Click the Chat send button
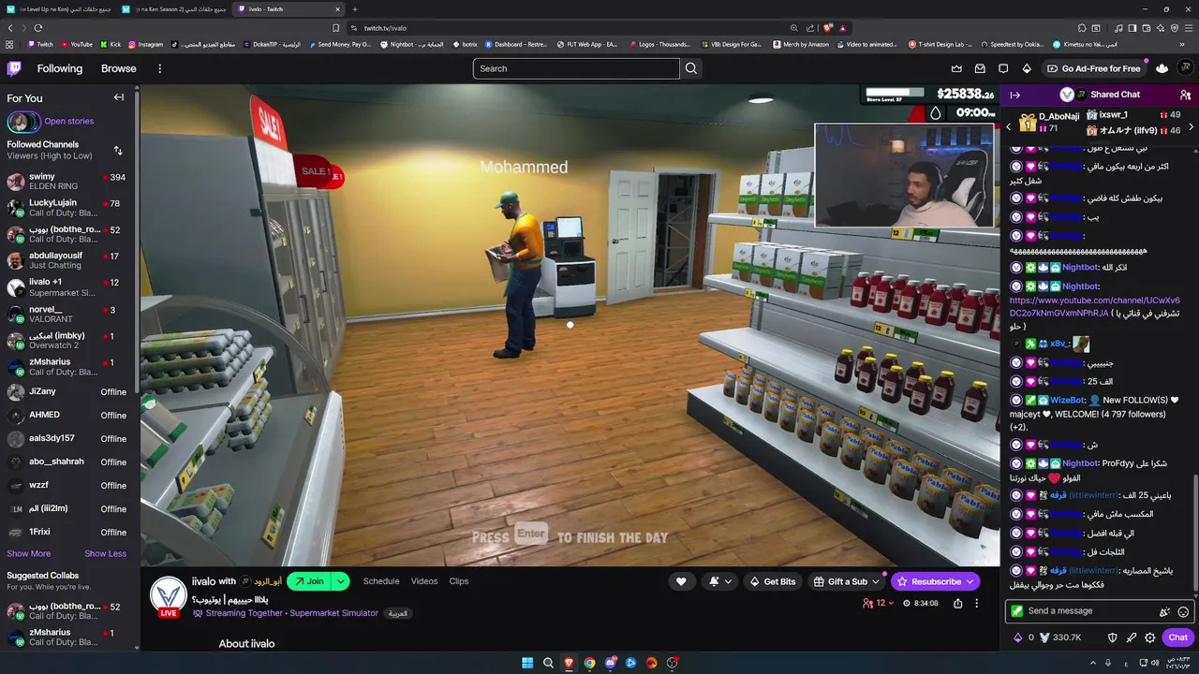 click(1177, 637)
